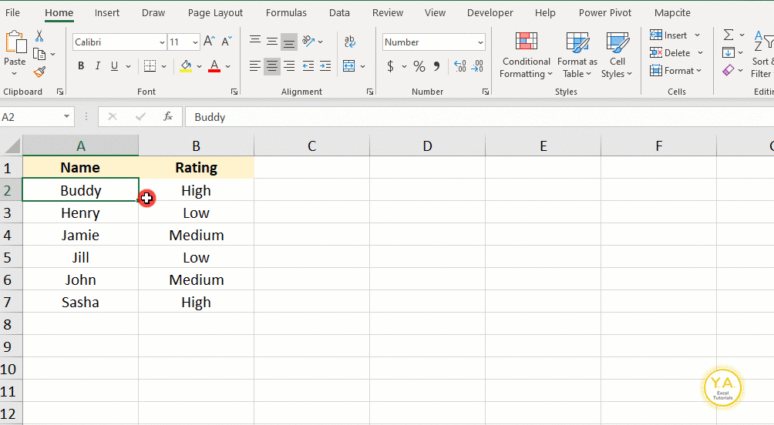The height and width of the screenshot is (425, 774).
Task: Toggle Underline formatting
Action: [x=115, y=66]
